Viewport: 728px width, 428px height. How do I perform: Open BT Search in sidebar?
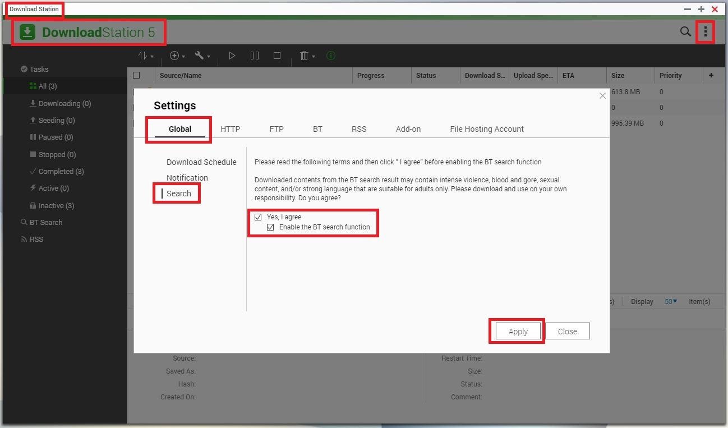pyautogui.click(x=42, y=222)
